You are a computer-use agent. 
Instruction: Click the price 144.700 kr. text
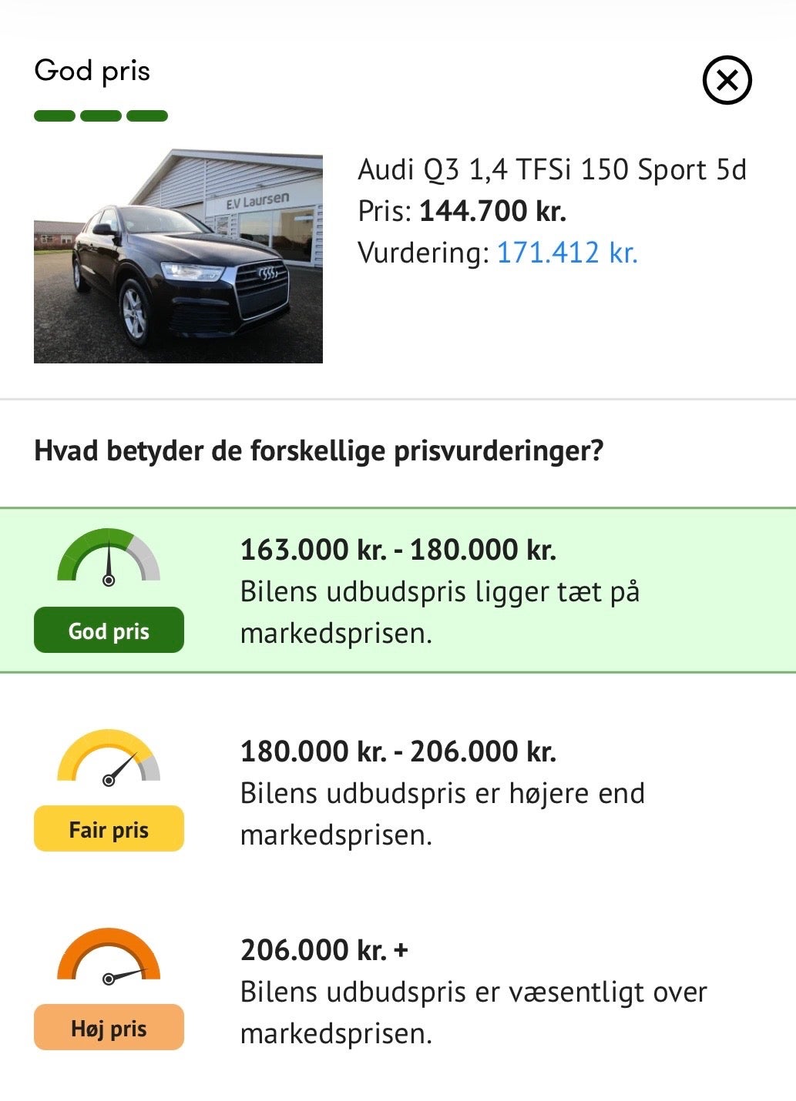(x=492, y=211)
